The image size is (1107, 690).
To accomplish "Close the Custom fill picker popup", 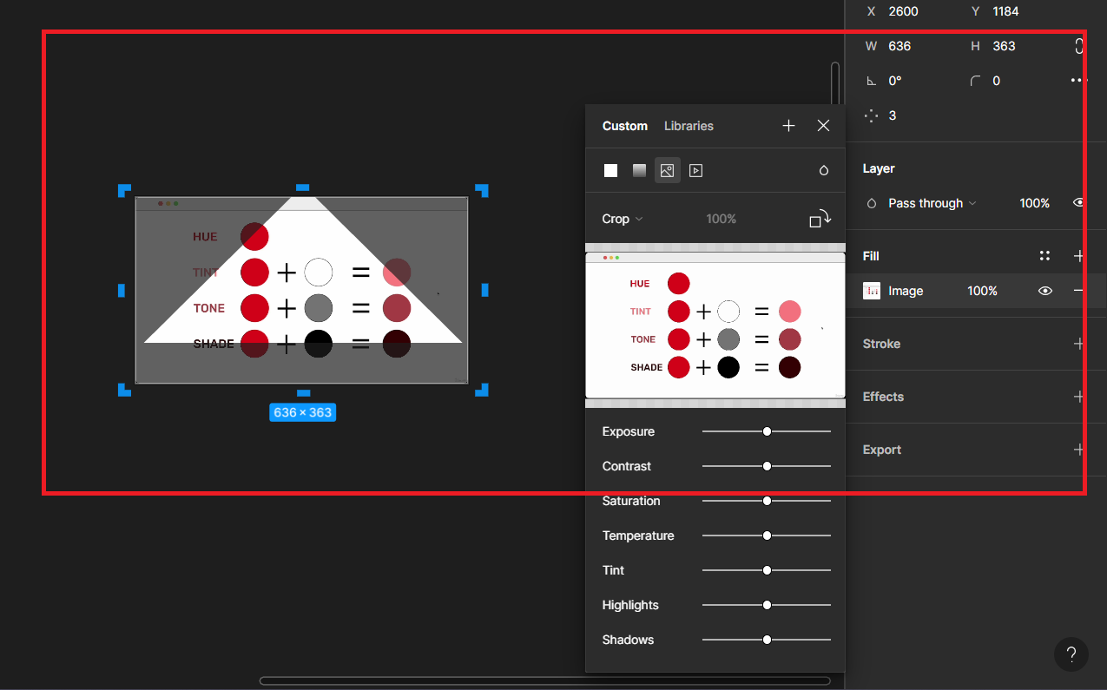I will (x=824, y=126).
